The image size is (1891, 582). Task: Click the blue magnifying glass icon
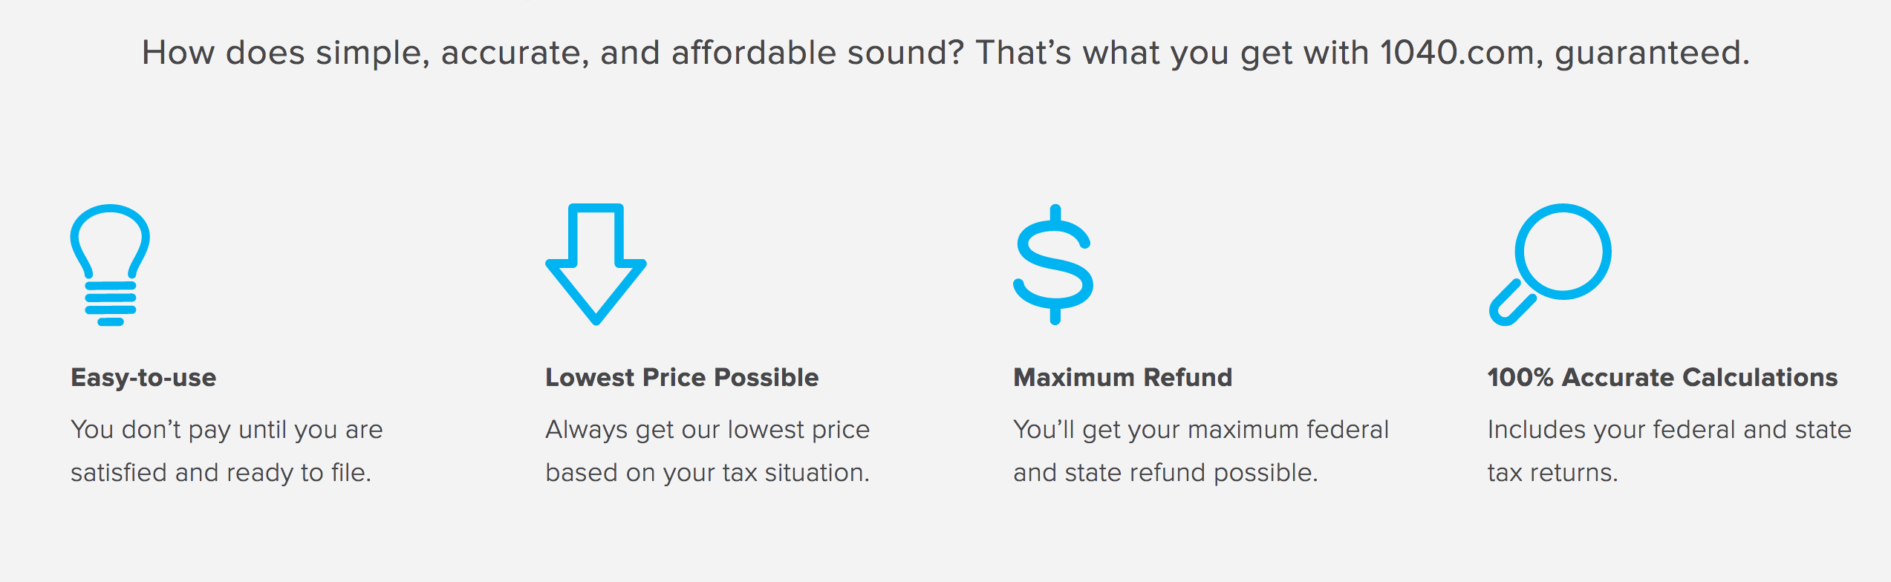(1550, 265)
